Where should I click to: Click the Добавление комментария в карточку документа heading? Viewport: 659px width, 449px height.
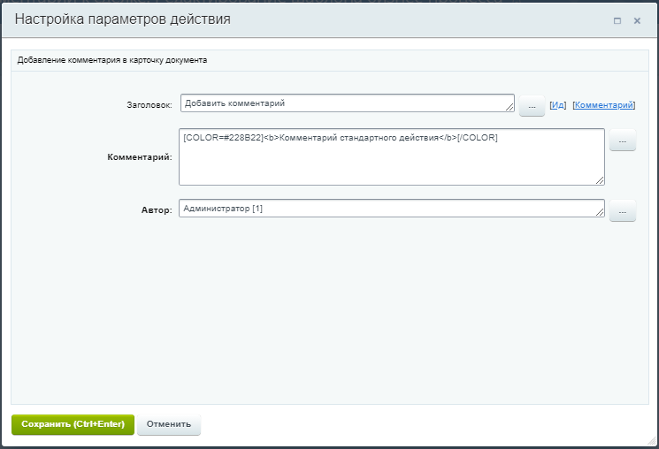(x=111, y=60)
